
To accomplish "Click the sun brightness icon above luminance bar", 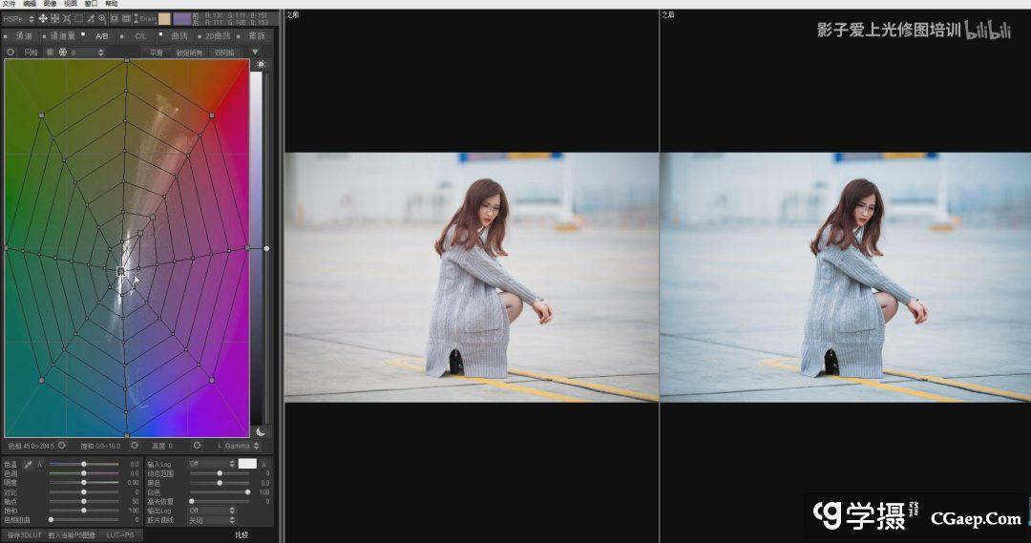I will [x=261, y=64].
